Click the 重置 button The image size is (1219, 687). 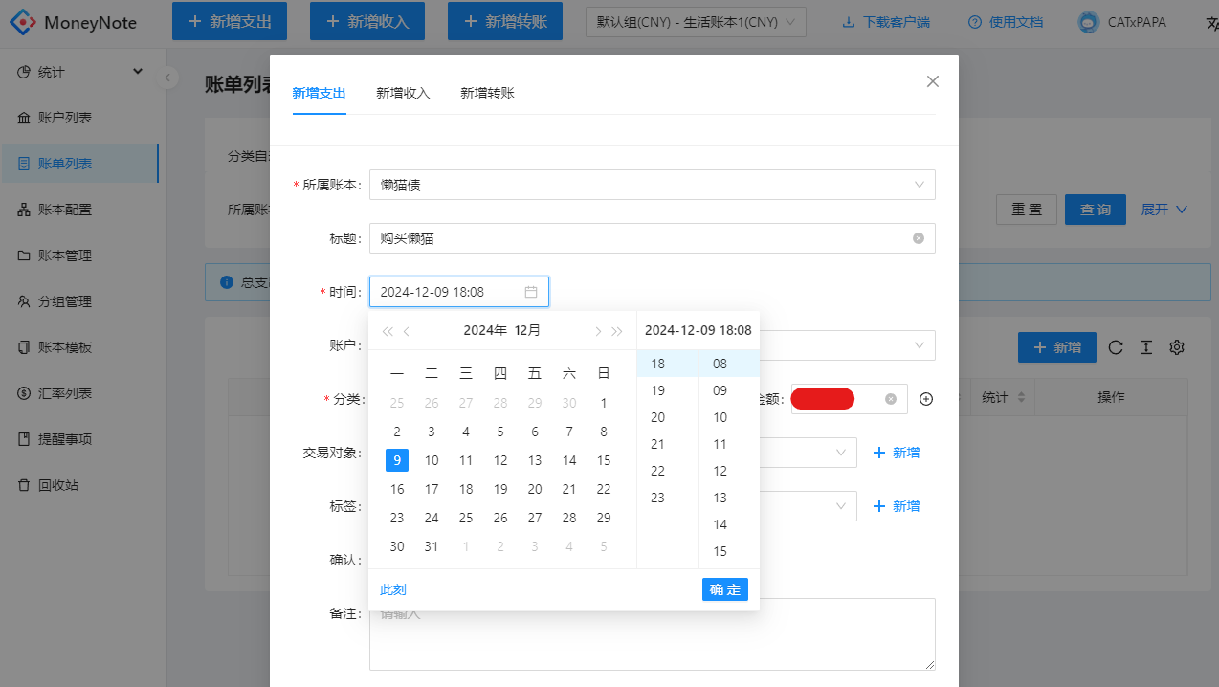(1027, 210)
